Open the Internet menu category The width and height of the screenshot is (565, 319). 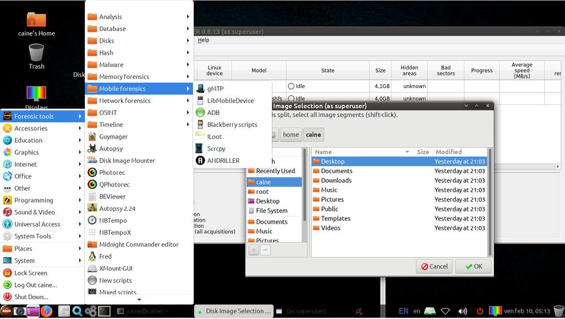25,165
